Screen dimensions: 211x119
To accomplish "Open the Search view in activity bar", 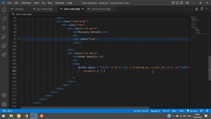I will [4, 19].
